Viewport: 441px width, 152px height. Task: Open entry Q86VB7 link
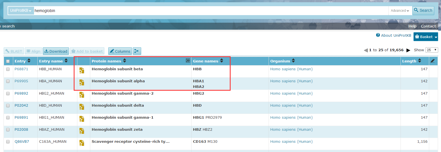pyautogui.click(x=22, y=141)
